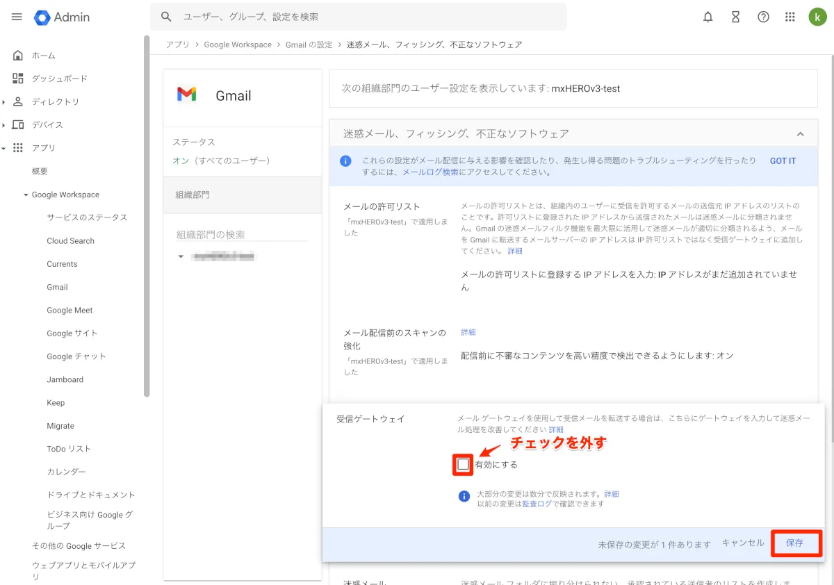The height and width of the screenshot is (585, 834).
Task: Open the Google apps grid
Action: 790,17
